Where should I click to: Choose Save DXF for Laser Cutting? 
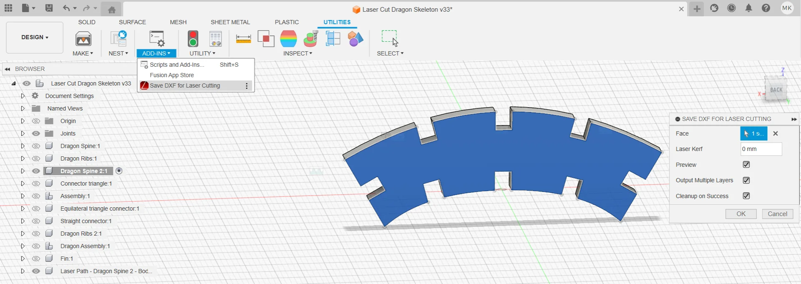click(185, 85)
